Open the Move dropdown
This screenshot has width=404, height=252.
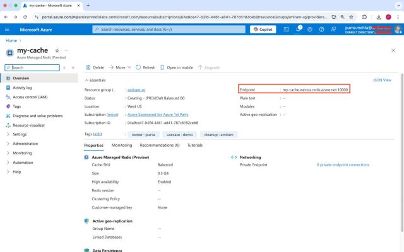(x=120, y=67)
